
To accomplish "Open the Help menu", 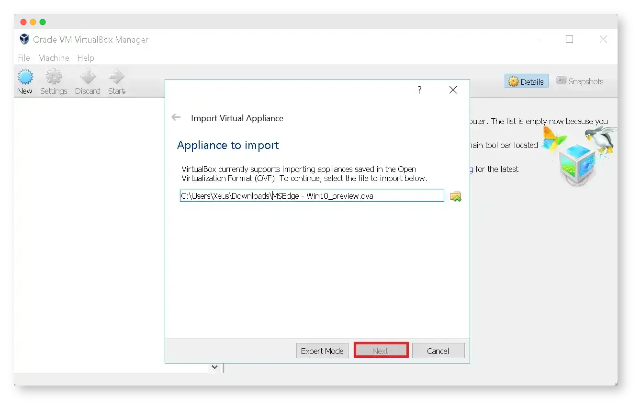I will [x=86, y=58].
